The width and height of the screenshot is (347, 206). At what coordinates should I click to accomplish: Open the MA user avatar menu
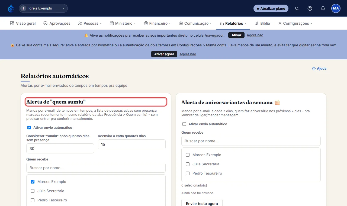pos(336,8)
